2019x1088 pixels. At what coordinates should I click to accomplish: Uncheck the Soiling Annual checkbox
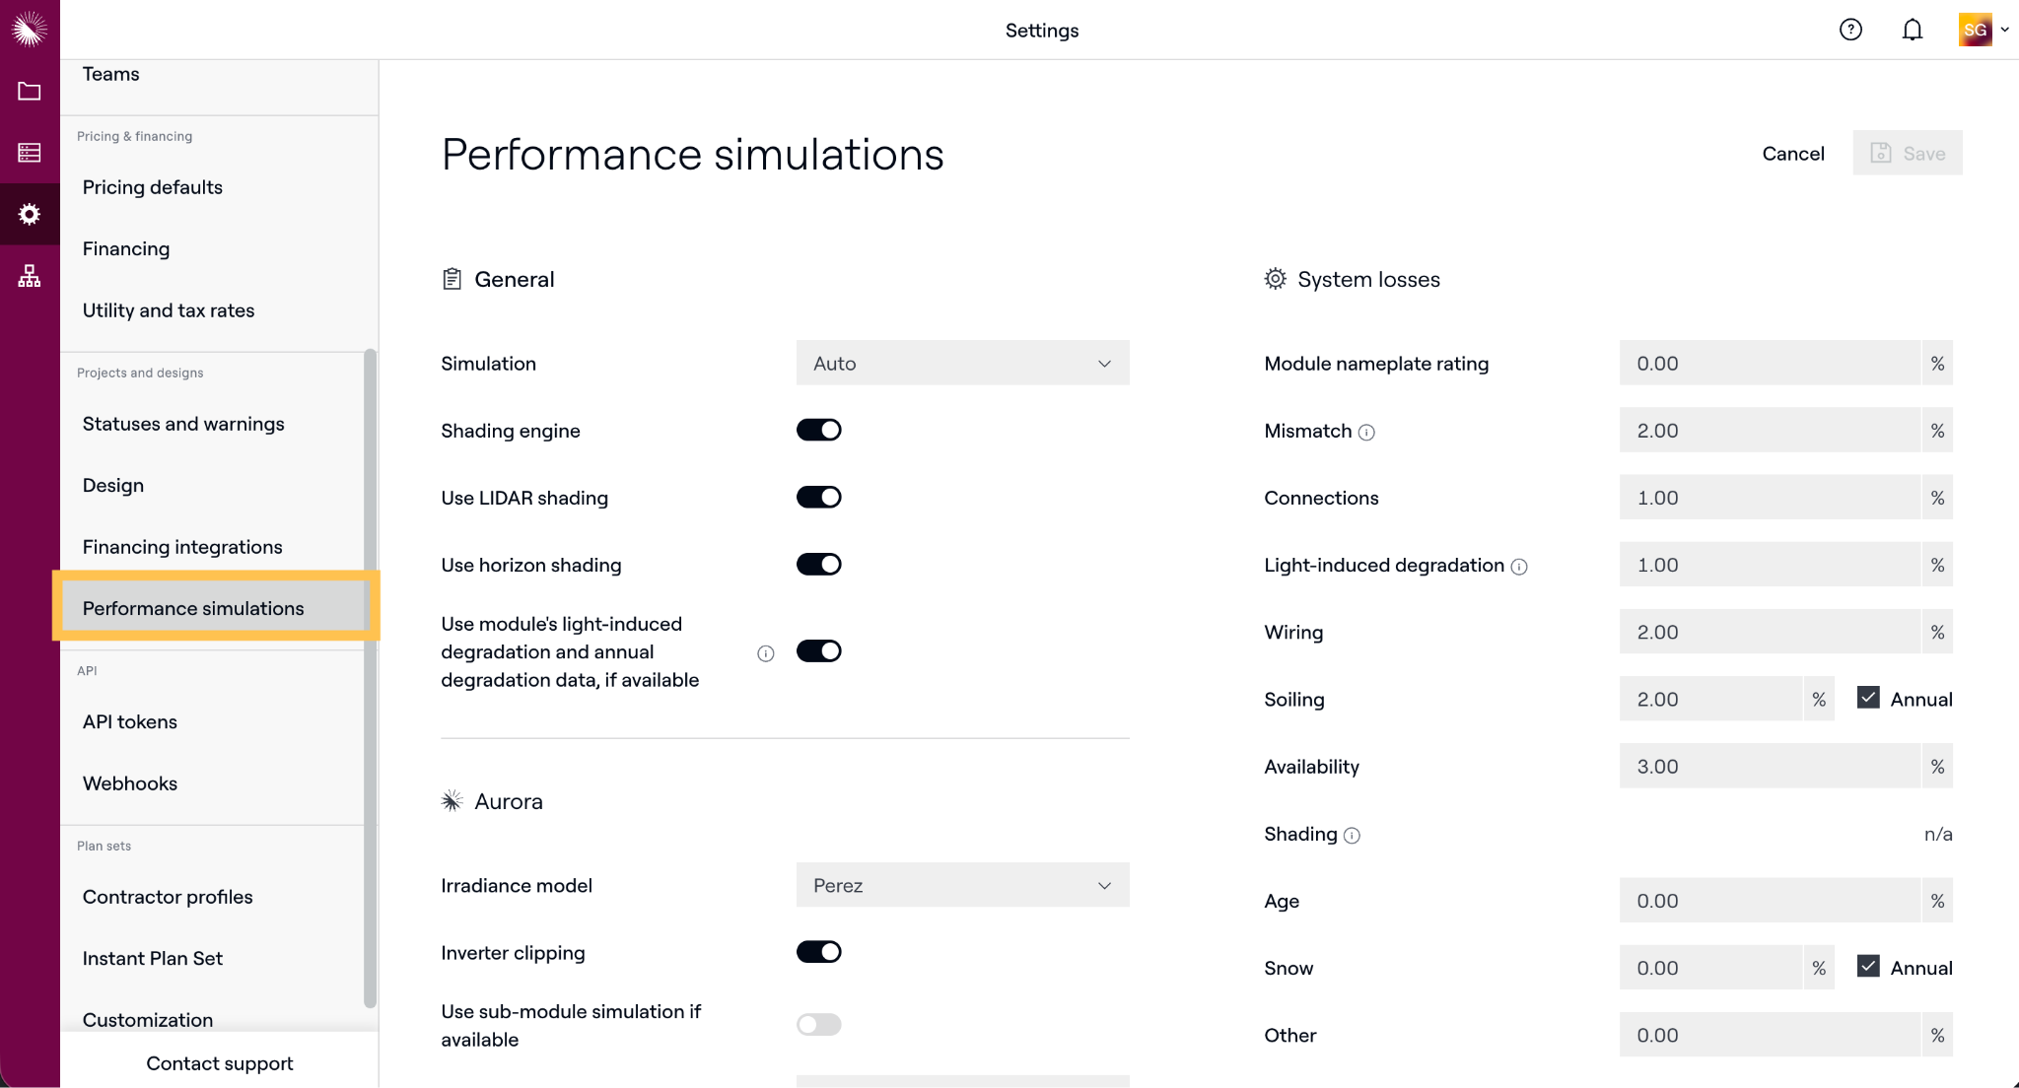(x=1868, y=698)
